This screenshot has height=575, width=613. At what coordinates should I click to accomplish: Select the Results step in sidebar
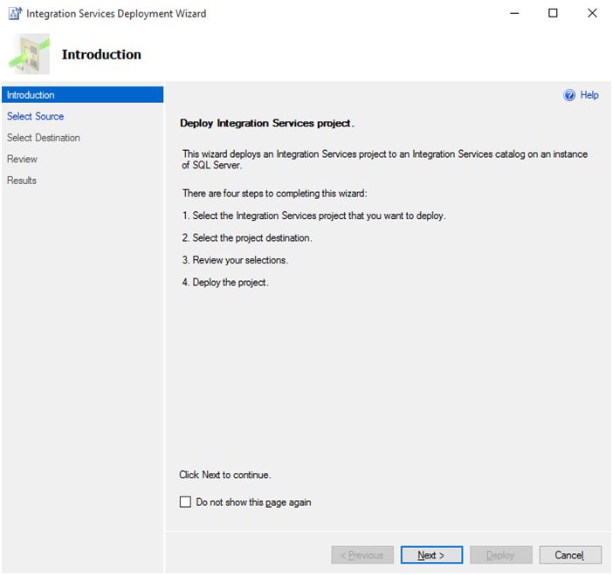click(x=22, y=181)
